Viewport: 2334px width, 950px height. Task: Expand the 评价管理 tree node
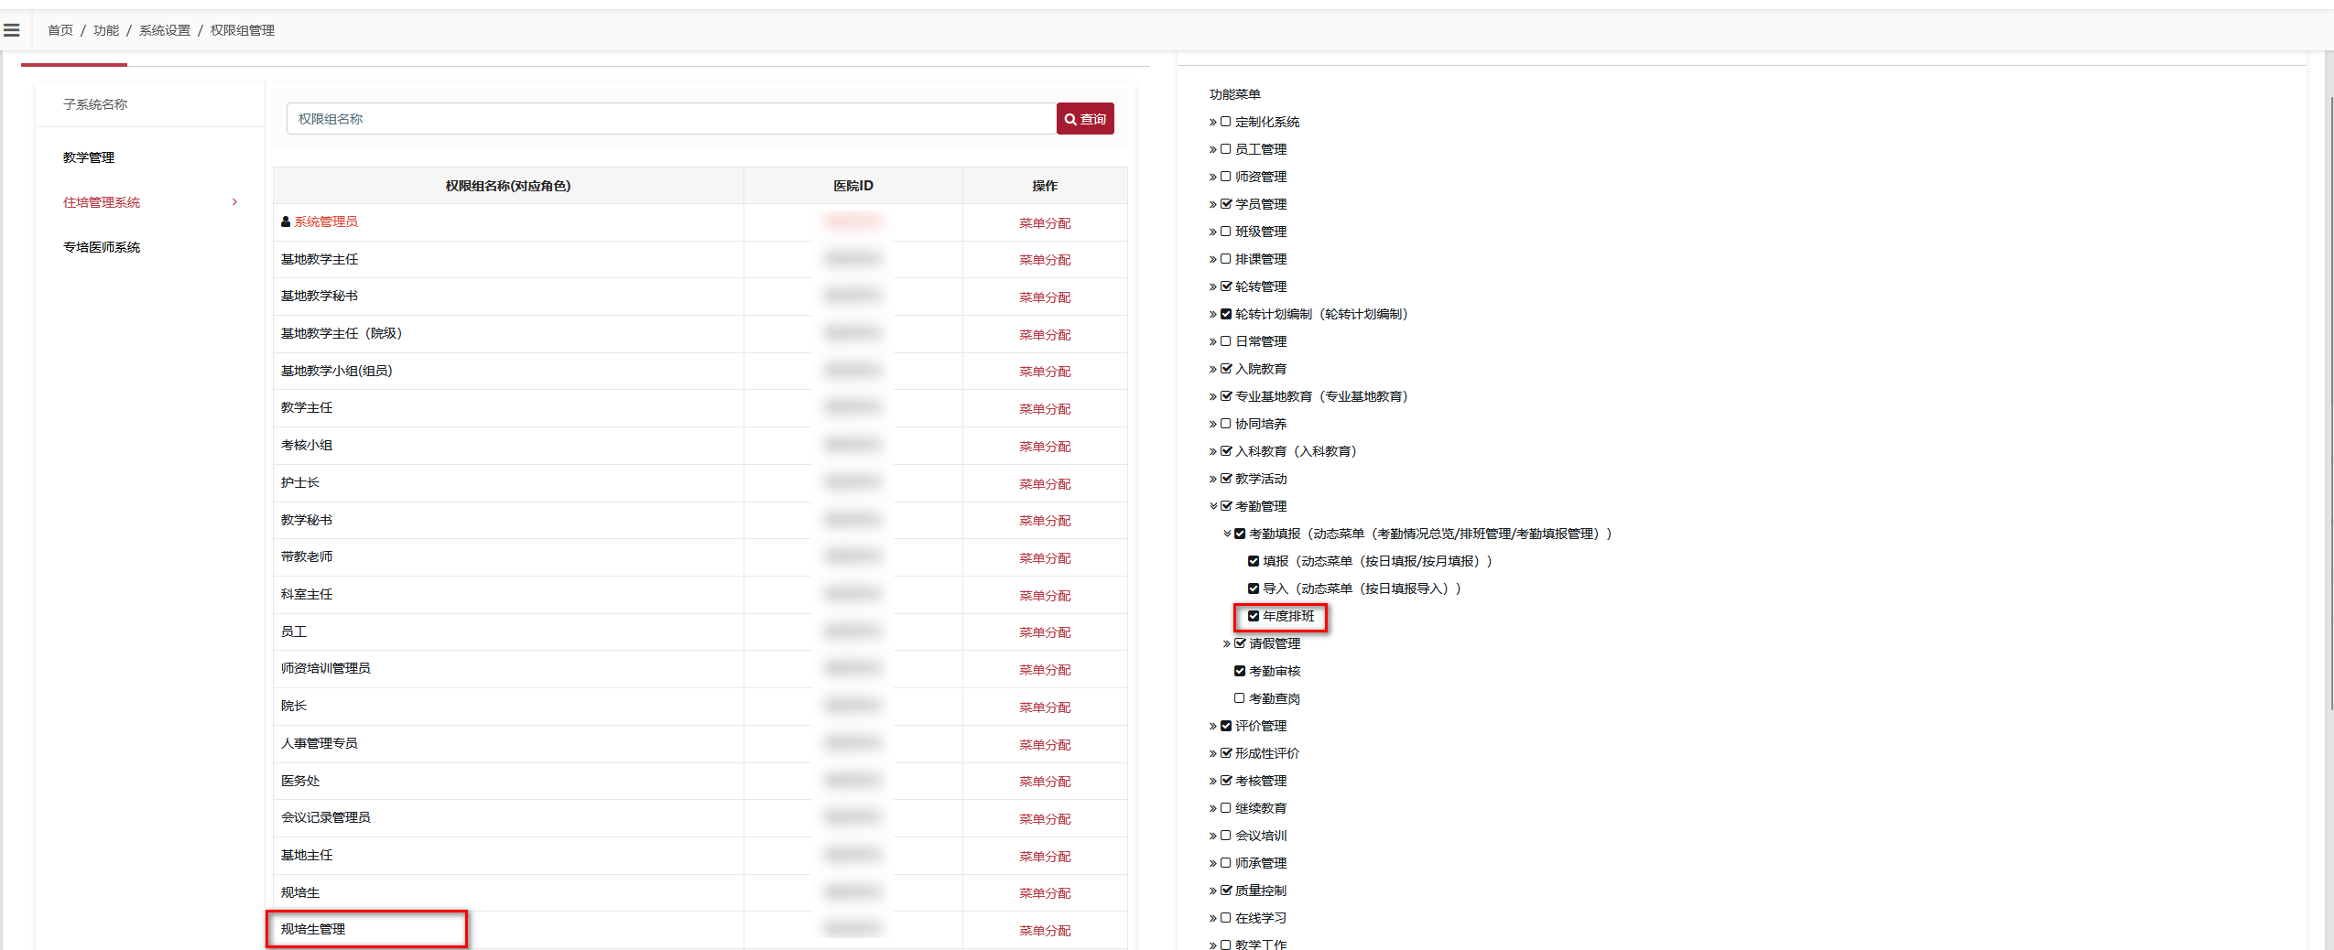point(1213,726)
